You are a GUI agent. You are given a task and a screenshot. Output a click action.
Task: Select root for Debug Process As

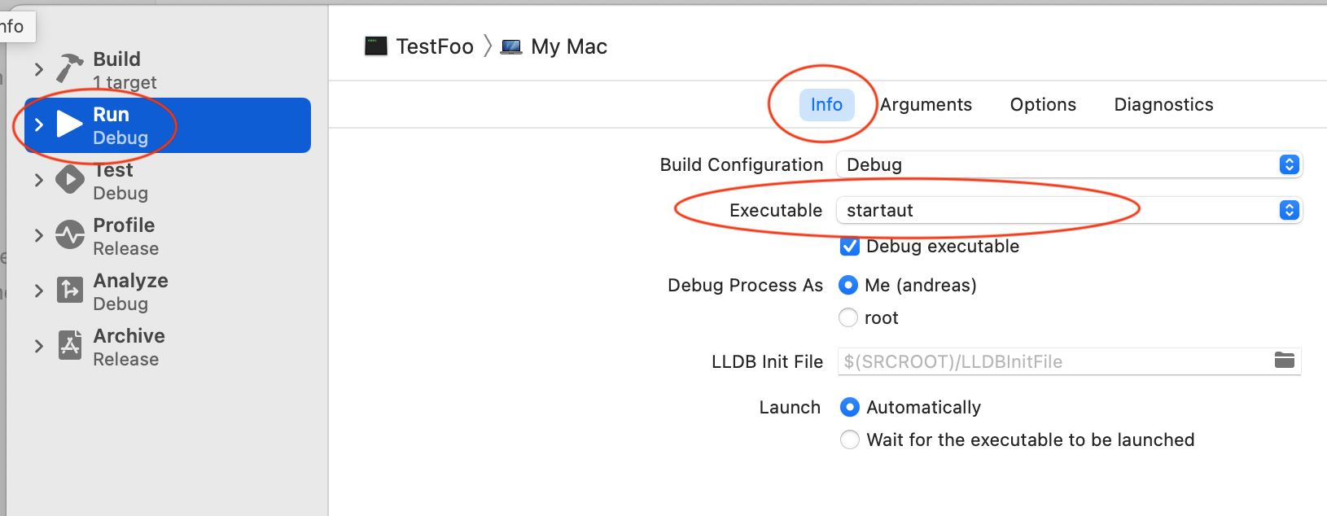coord(848,317)
